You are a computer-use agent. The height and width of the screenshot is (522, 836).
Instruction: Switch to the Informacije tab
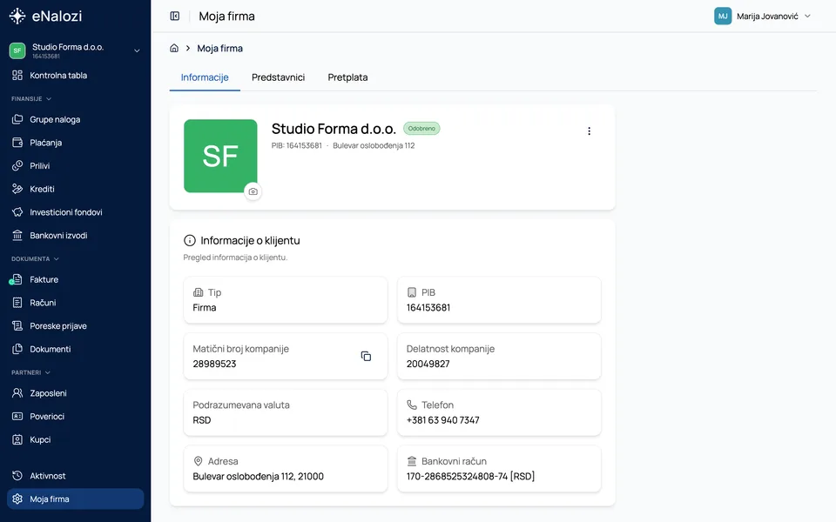pyautogui.click(x=205, y=77)
